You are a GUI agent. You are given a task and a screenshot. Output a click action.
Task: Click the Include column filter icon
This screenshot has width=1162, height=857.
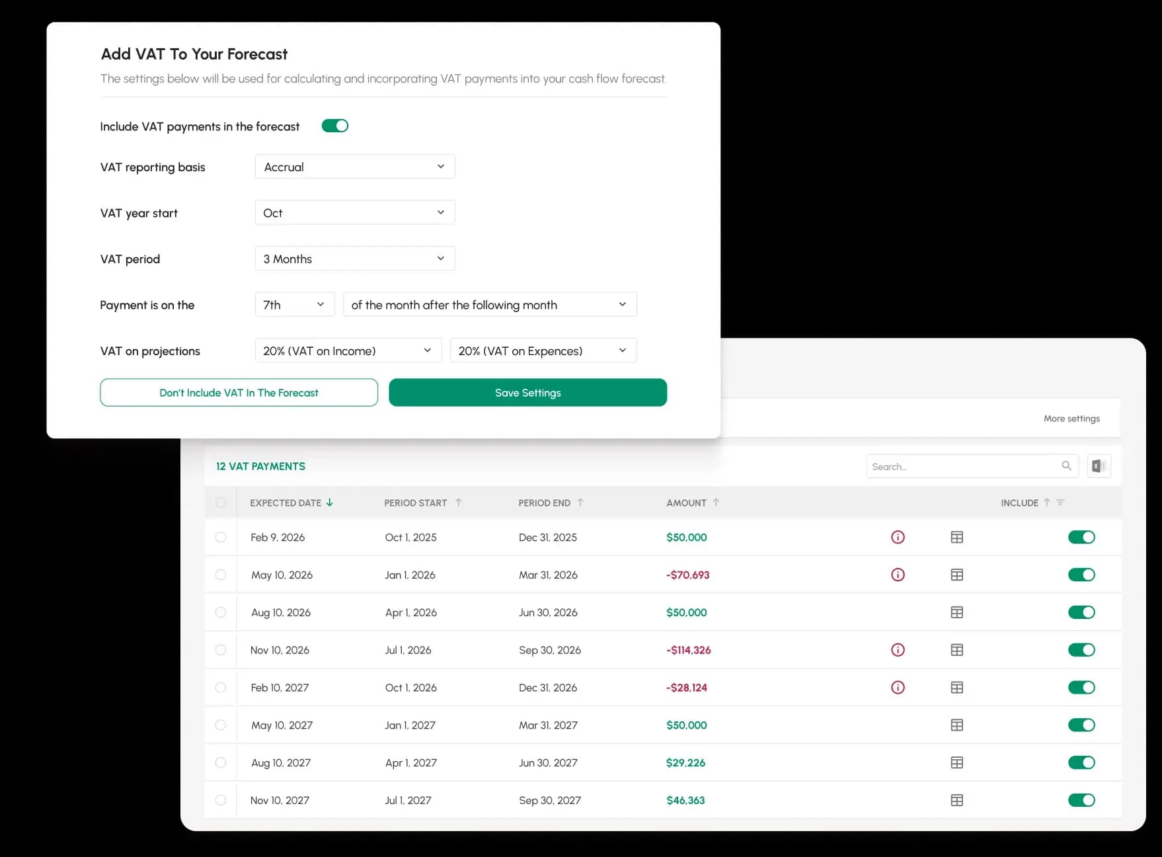click(1060, 503)
